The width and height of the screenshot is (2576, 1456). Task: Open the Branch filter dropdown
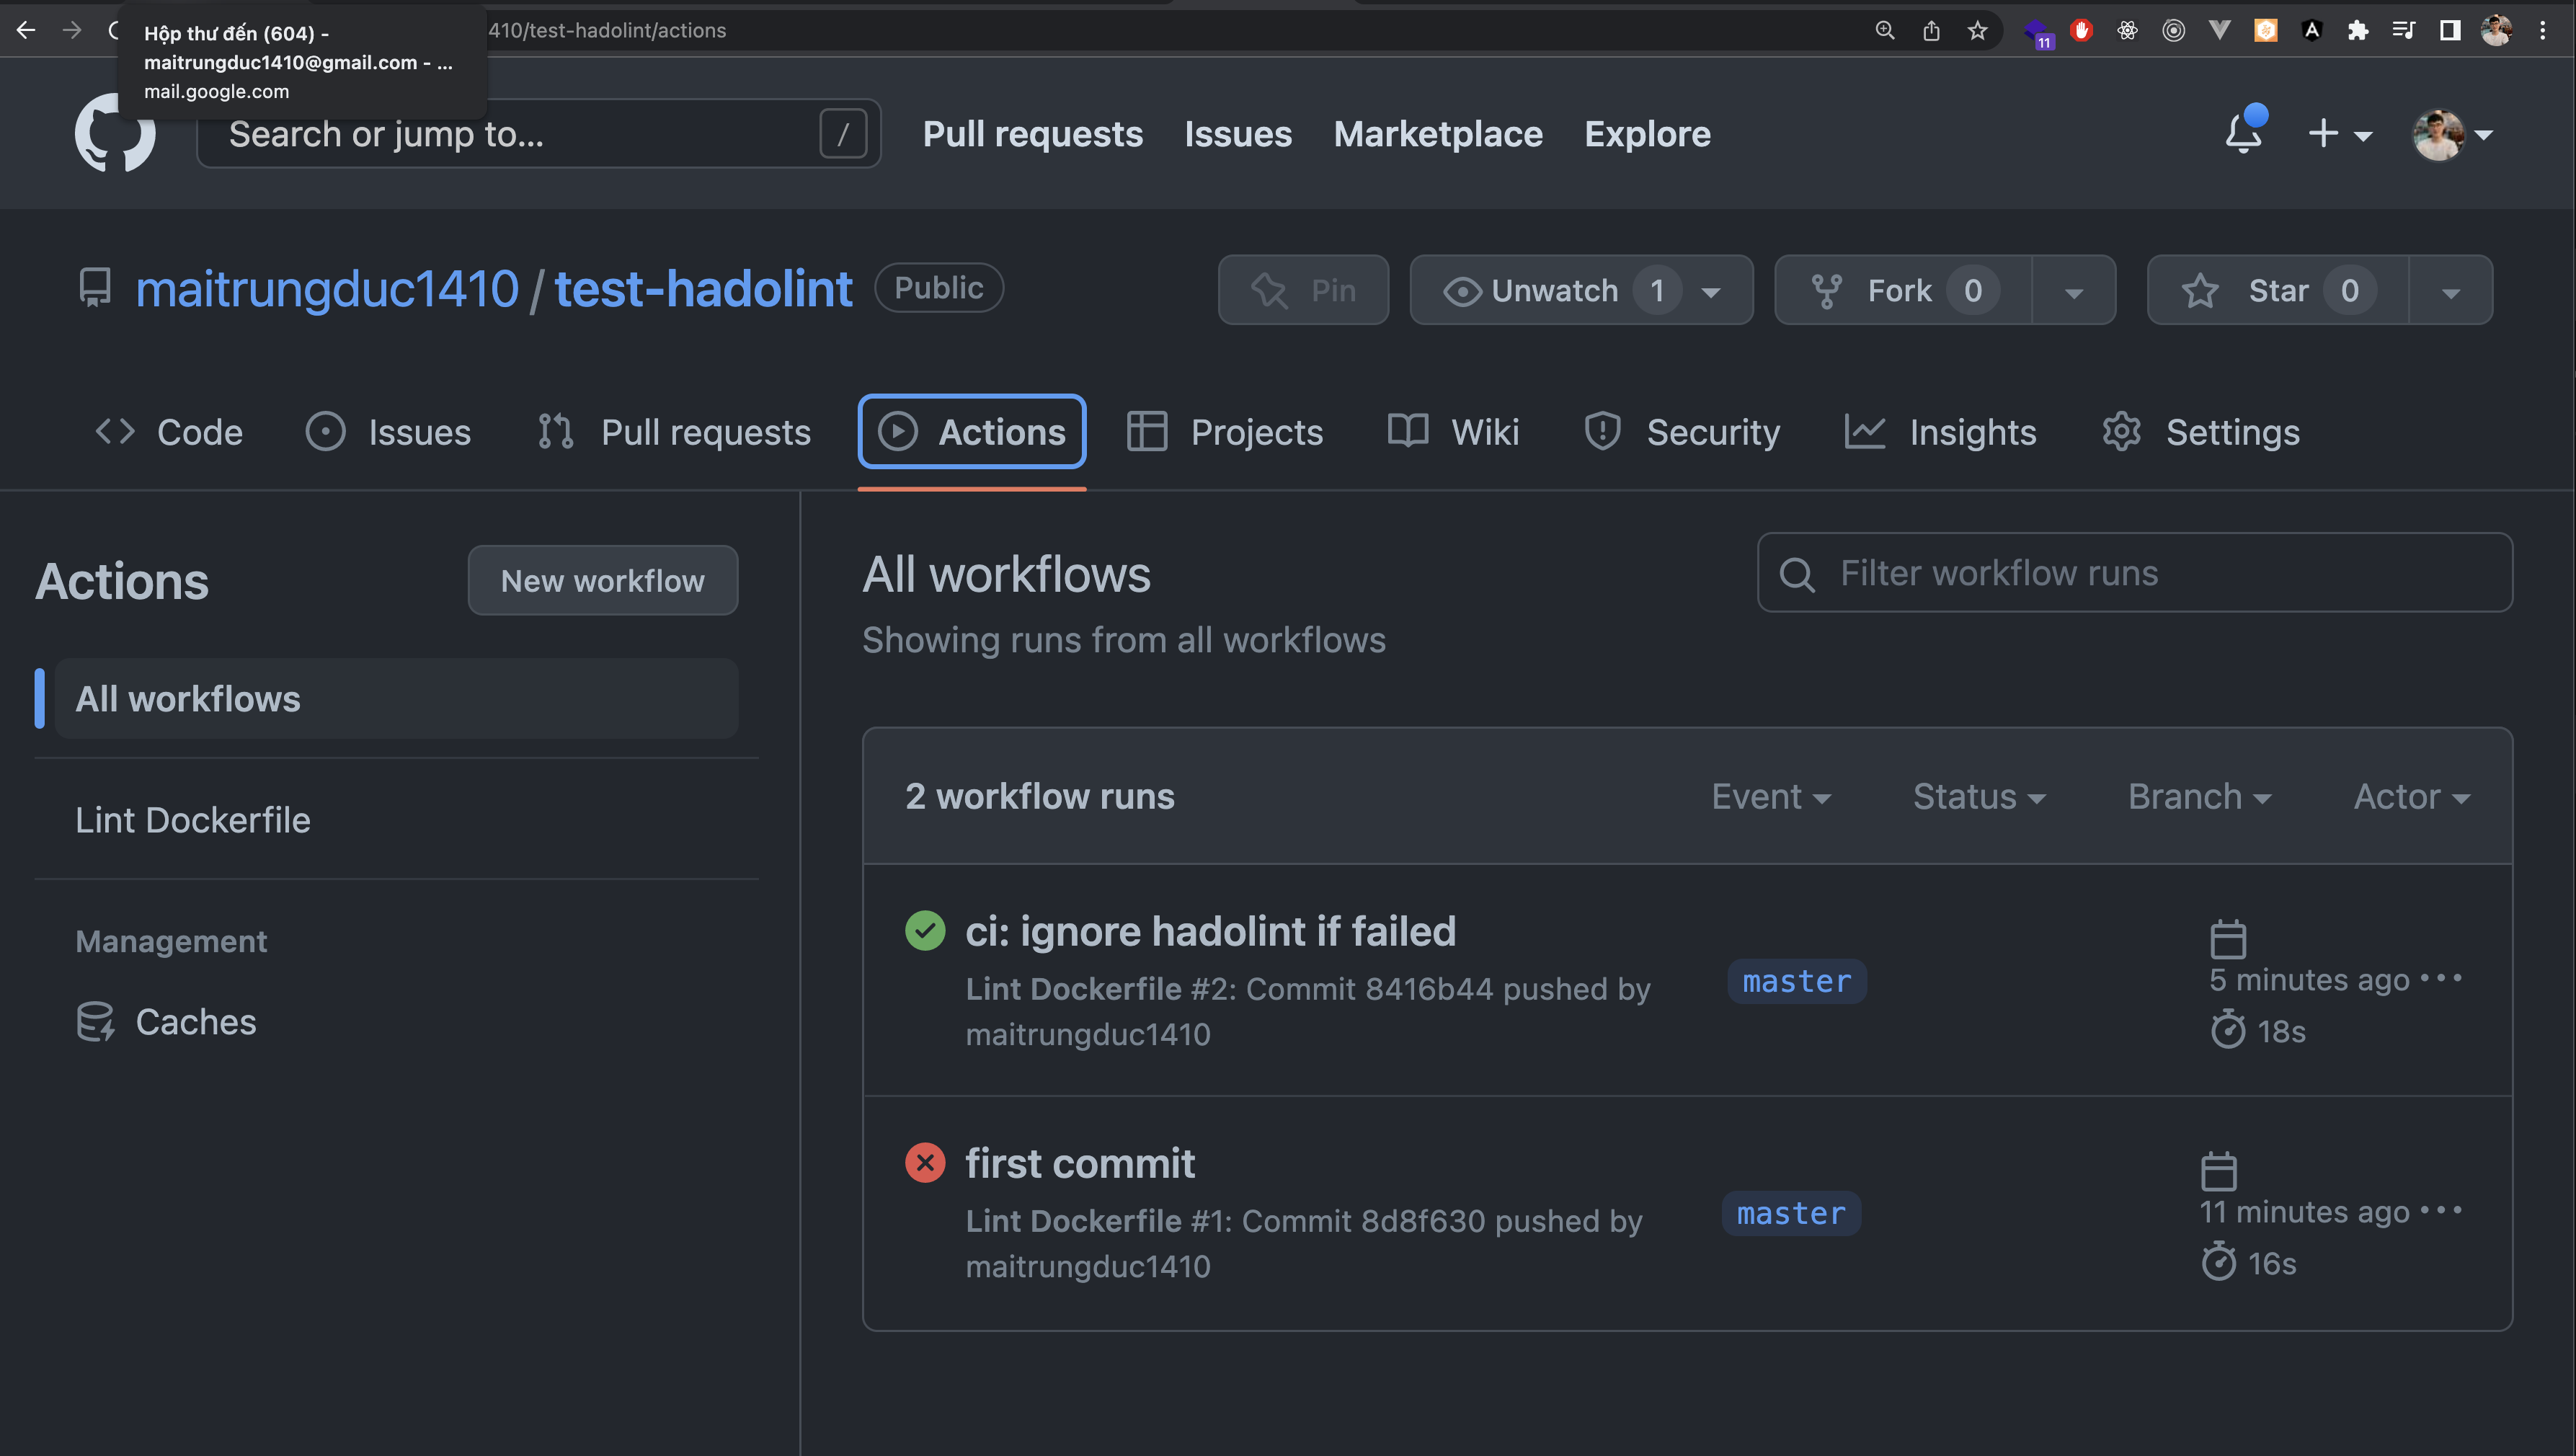(2199, 796)
